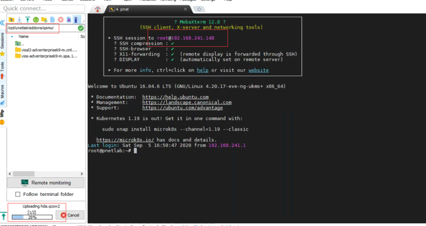Click the upload arrow icon beside progress
This screenshot has width=426, height=226.
point(4,216)
